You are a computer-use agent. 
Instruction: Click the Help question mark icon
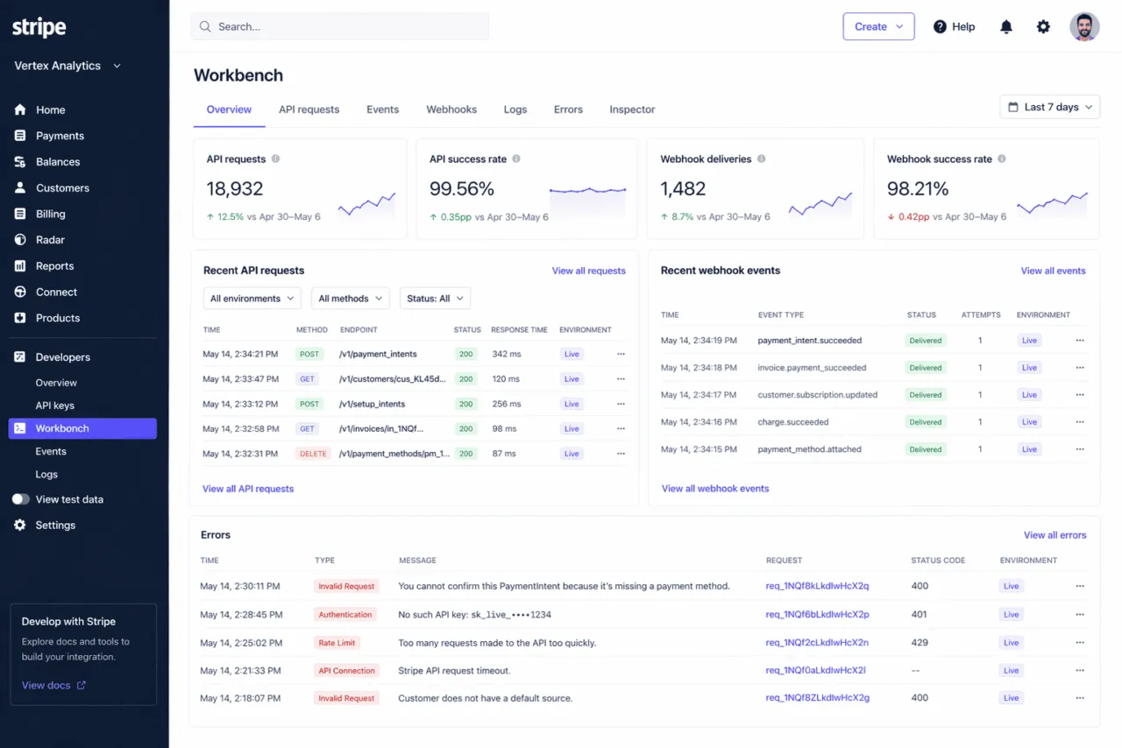(x=940, y=26)
